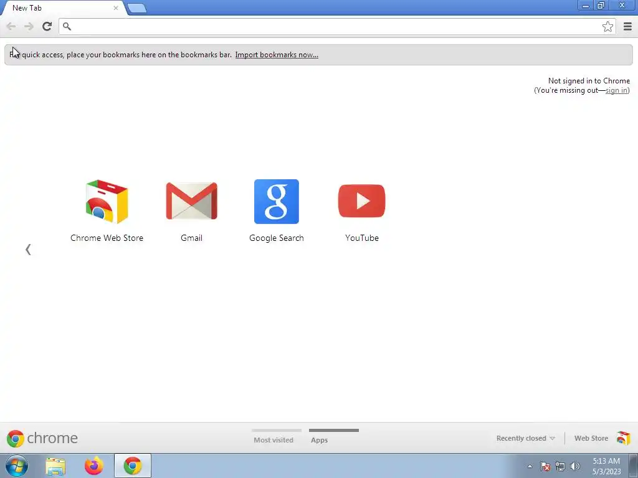Click the Chrome taskbar button

click(x=133, y=466)
